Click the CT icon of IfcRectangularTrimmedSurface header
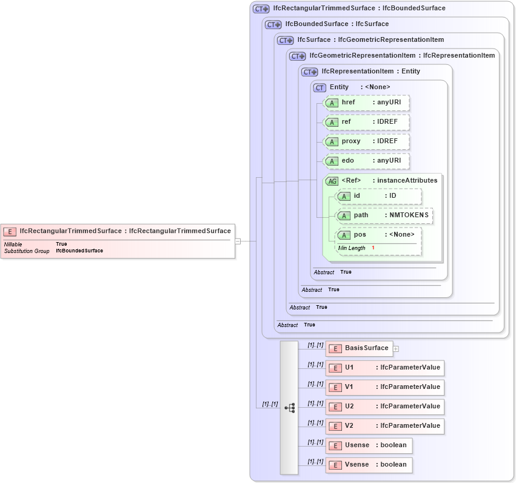Screen dimensions: 516x483 coord(261,8)
